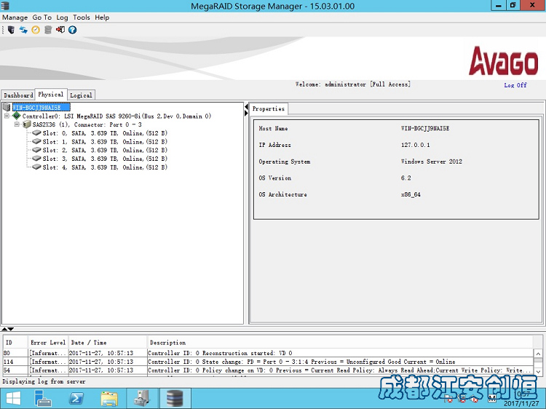
Task: Click the server toolbar icon
Action: point(11,30)
